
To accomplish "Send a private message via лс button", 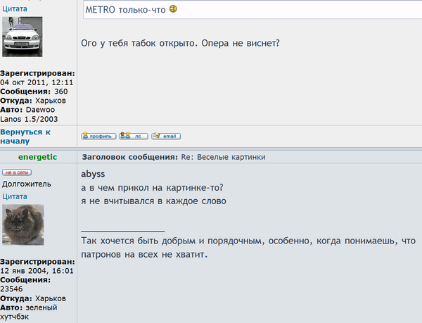I will coord(133,136).
